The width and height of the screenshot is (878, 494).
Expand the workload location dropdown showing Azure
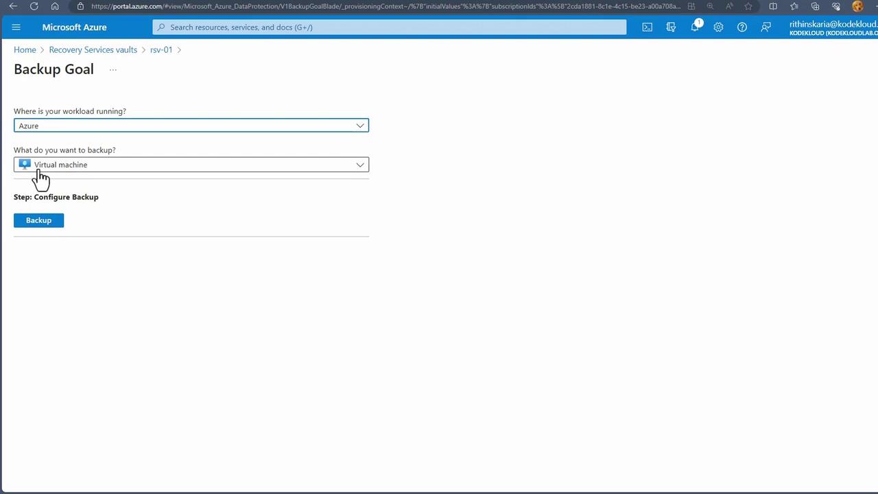point(191,126)
